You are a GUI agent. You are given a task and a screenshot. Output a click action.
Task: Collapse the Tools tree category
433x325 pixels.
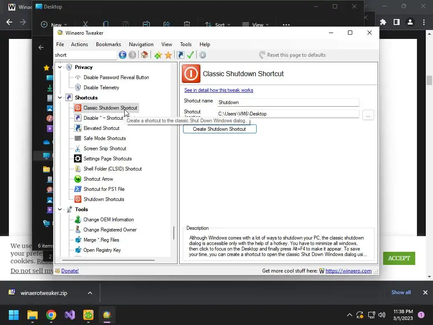(x=60, y=209)
